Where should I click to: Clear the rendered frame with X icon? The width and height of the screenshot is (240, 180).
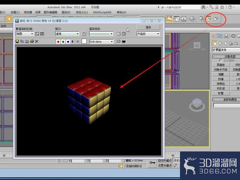pyautogui.click(x=37, y=41)
